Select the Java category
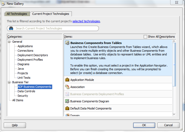 [21, 69]
